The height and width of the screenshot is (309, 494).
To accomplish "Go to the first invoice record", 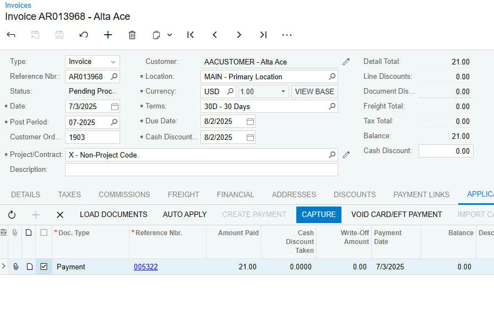I will tap(191, 35).
